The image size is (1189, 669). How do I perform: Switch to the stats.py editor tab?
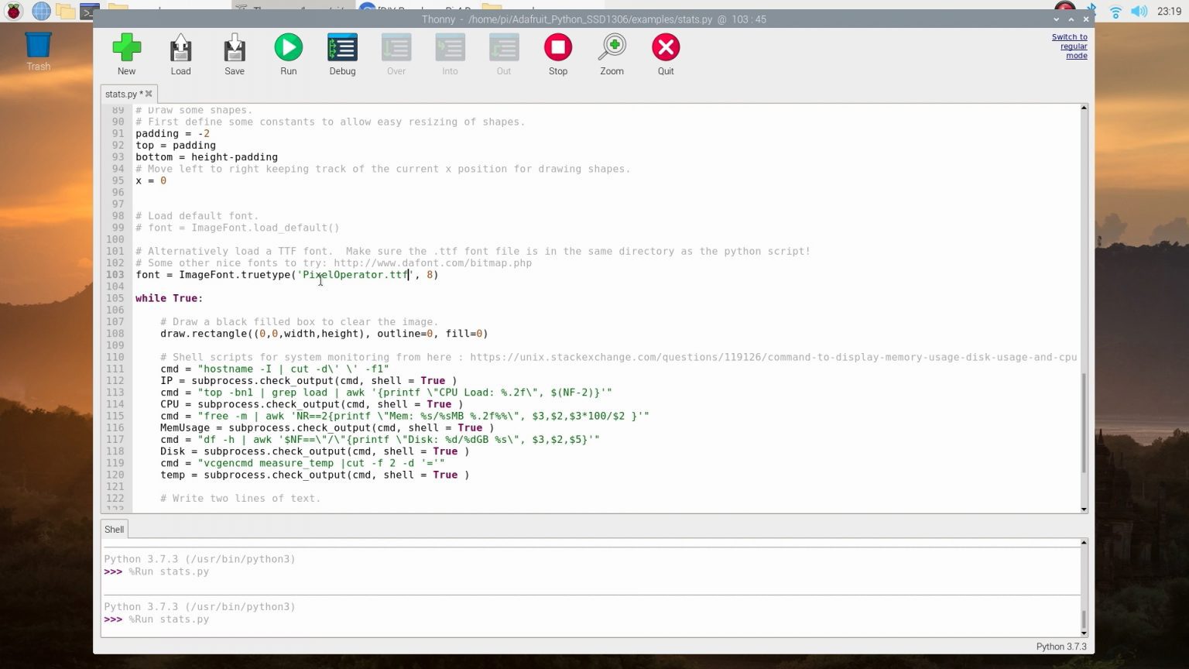coord(124,94)
